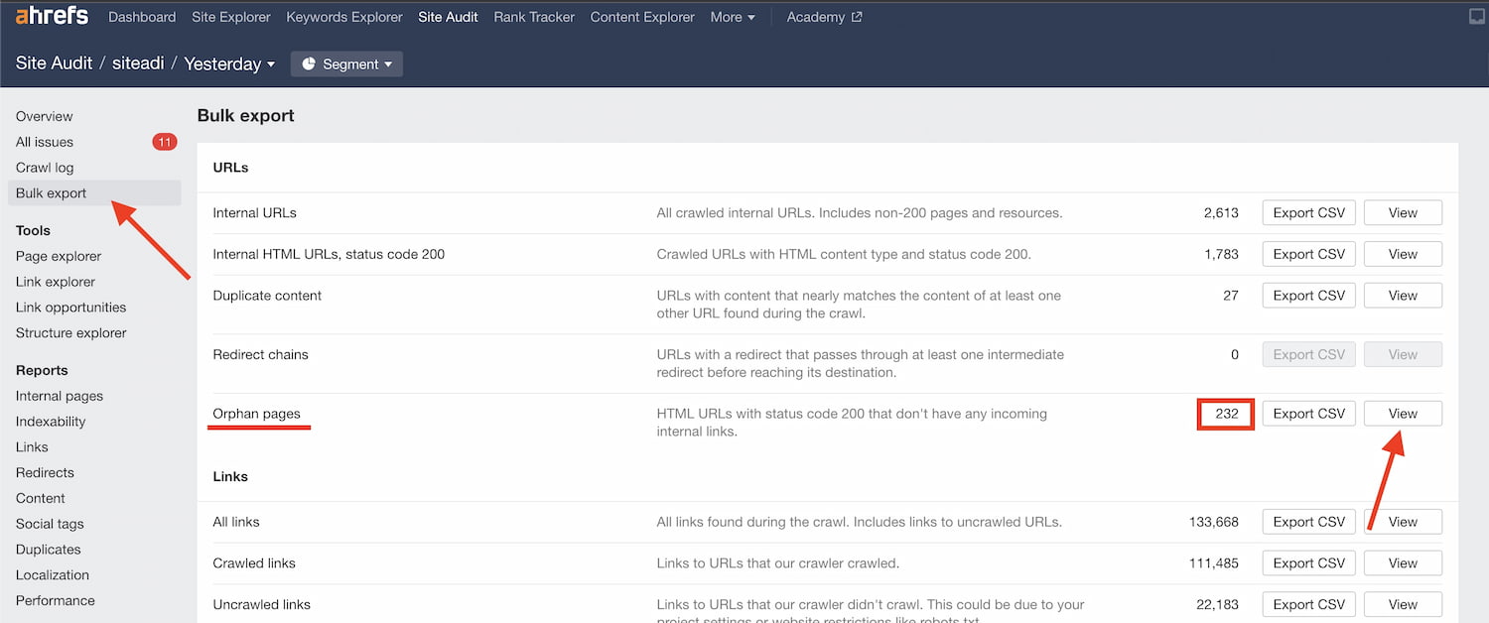The width and height of the screenshot is (1489, 623).
Task: Open Academy external link
Action: (824, 17)
